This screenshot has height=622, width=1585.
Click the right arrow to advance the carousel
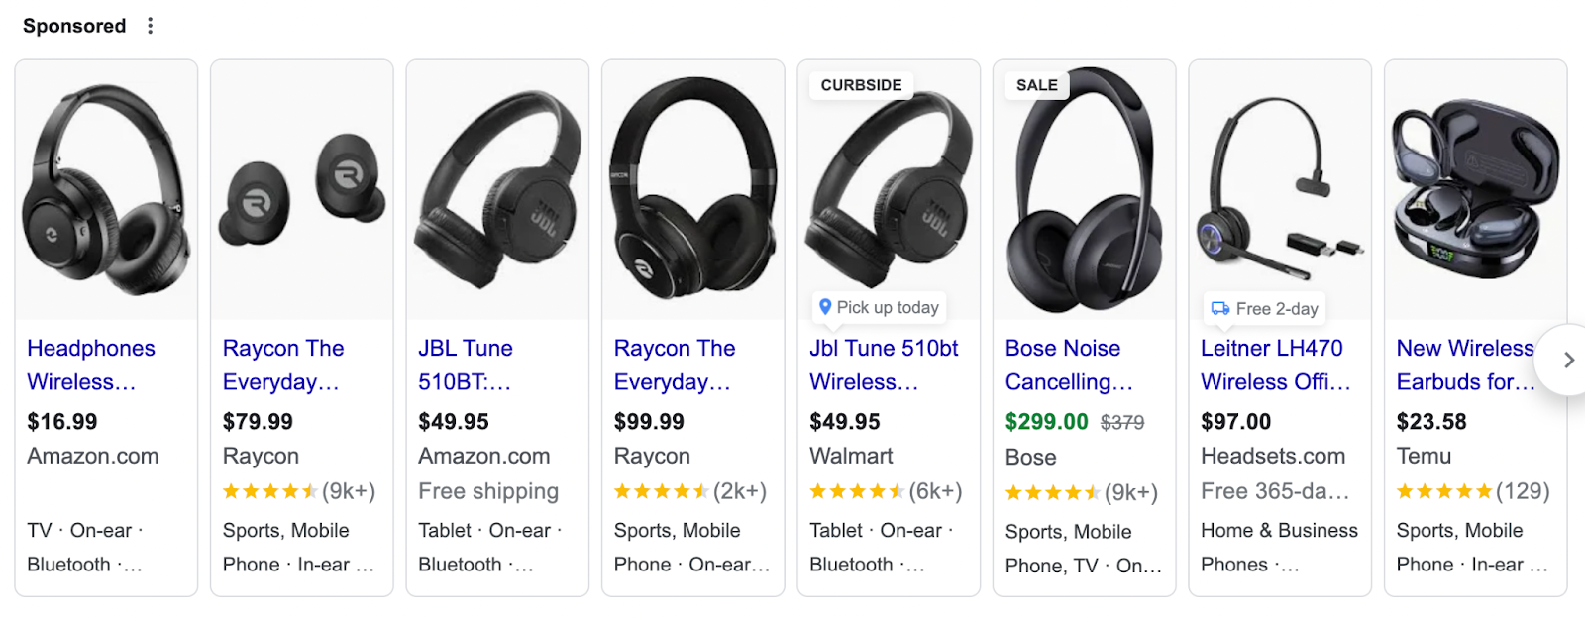1568,358
